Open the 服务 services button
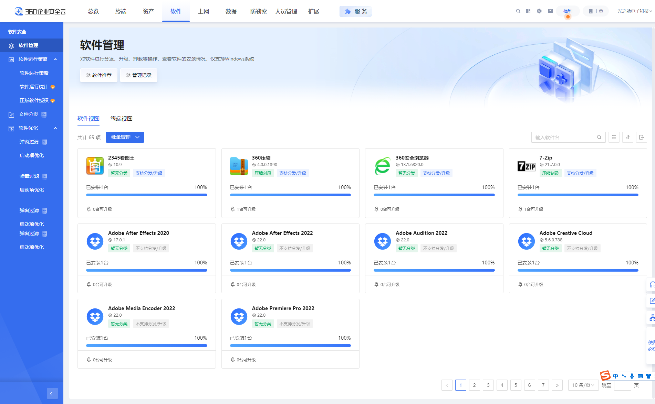The width and height of the screenshot is (655, 404). coord(355,11)
